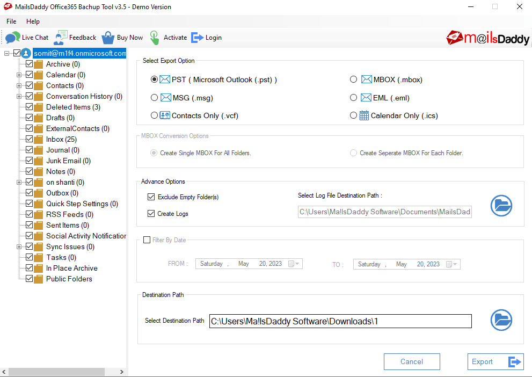Screen dimensions: 532x377
Task: Click the Cancel button
Action: (412, 362)
